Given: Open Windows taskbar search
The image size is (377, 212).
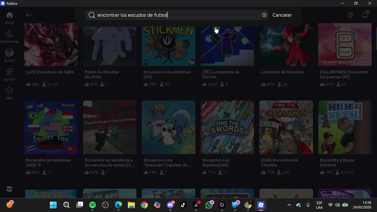Looking at the screenshot, I should (x=67, y=205).
